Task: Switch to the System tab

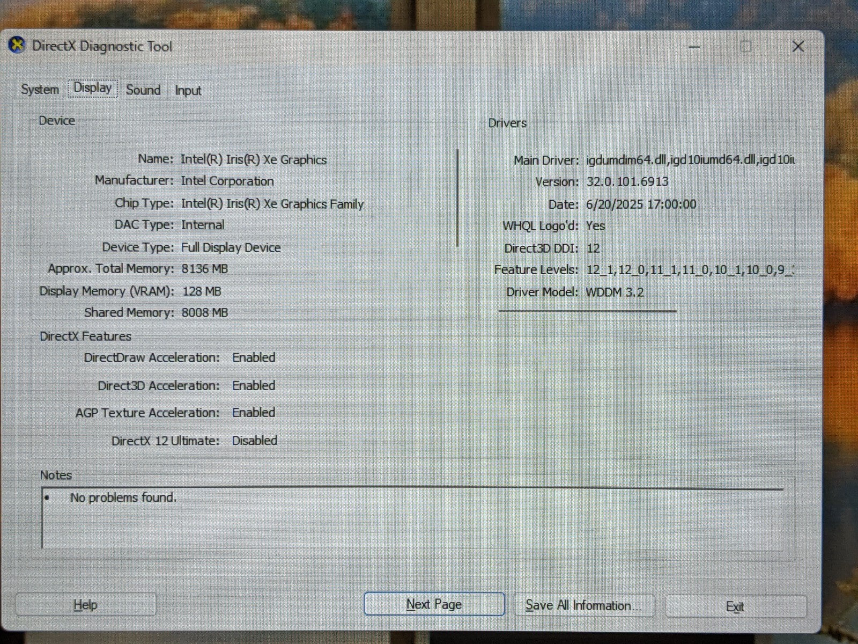Action: (x=40, y=90)
